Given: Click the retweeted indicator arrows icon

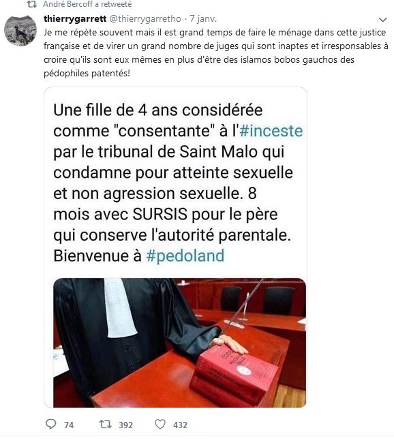Looking at the screenshot, I should [33, 4].
